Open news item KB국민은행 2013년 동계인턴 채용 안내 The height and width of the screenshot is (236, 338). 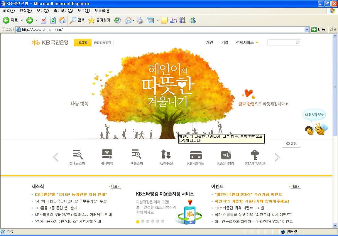point(71,194)
